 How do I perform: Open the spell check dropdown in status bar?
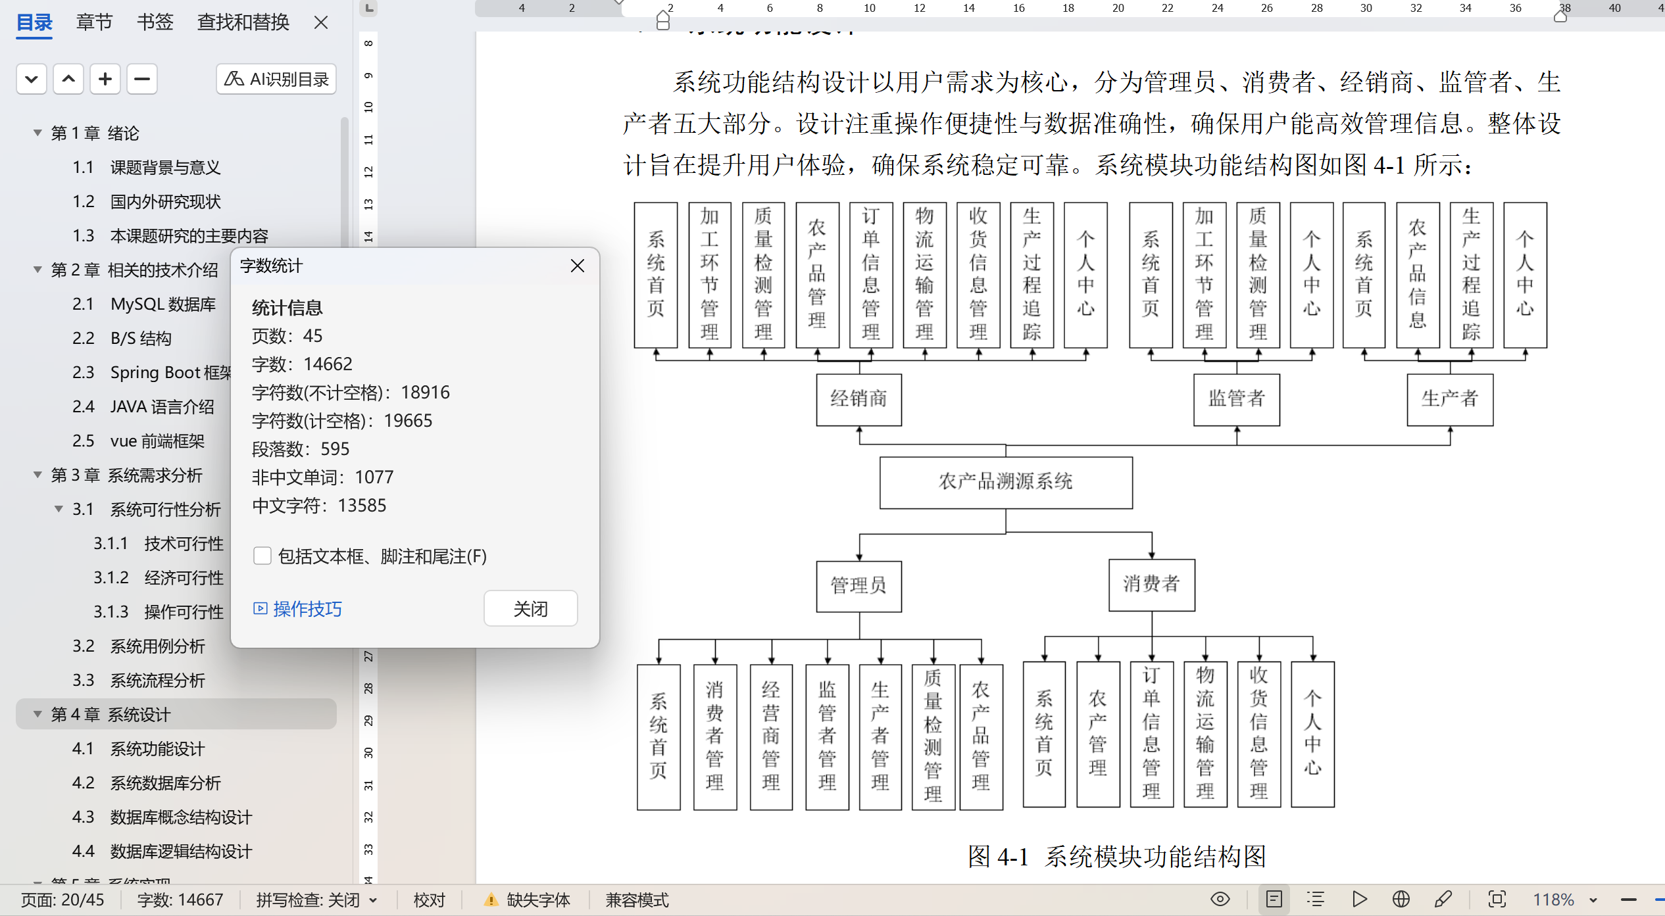tap(374, 900)
